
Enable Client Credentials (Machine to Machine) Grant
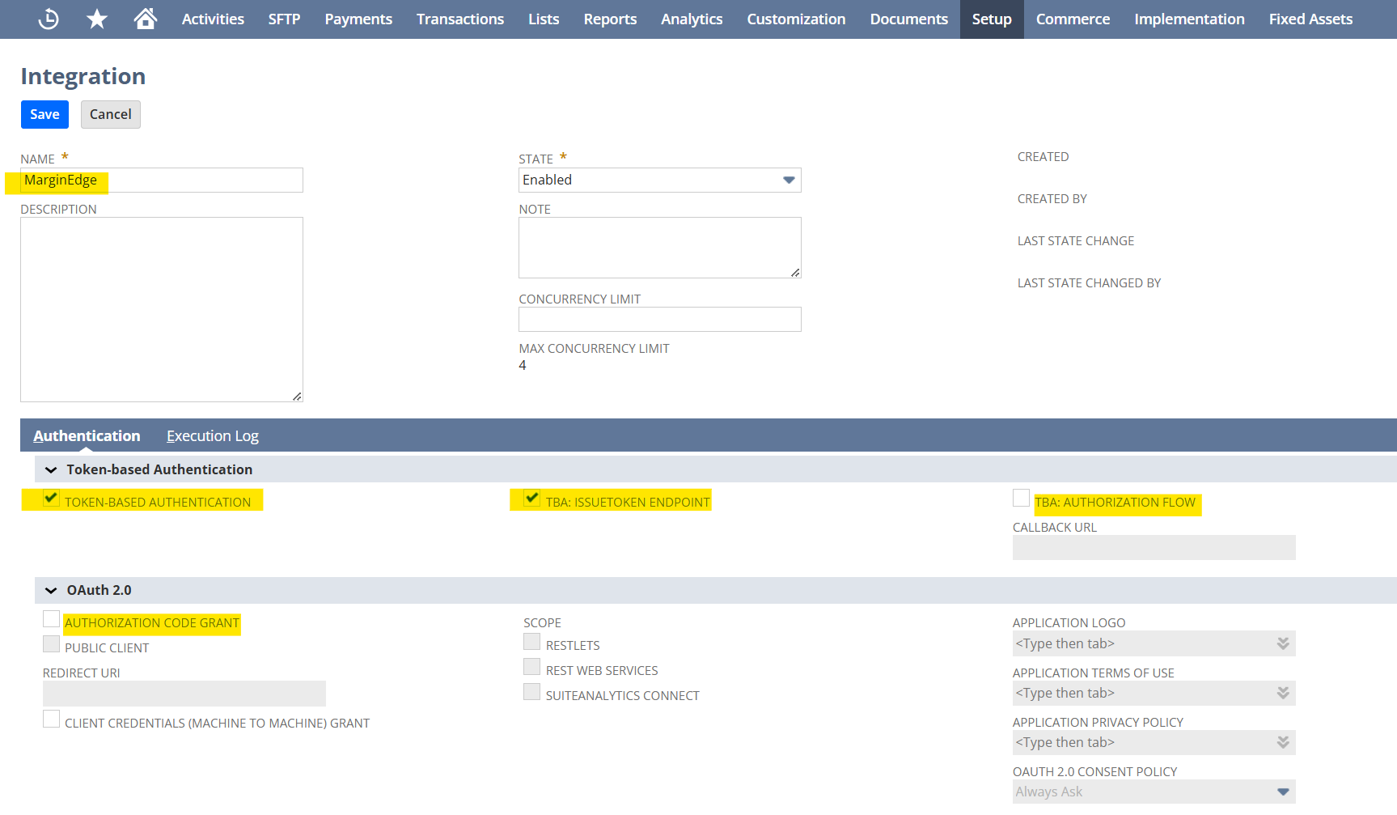click(51, 719)
